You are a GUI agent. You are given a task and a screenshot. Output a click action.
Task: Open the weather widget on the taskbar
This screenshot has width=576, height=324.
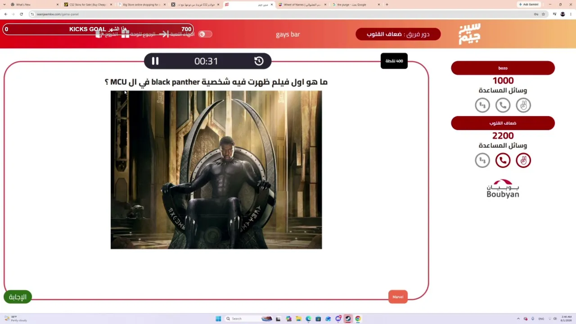[x=16, y=319]
